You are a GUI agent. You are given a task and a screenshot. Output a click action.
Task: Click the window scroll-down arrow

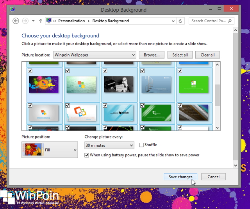click(x=236, y=165)
